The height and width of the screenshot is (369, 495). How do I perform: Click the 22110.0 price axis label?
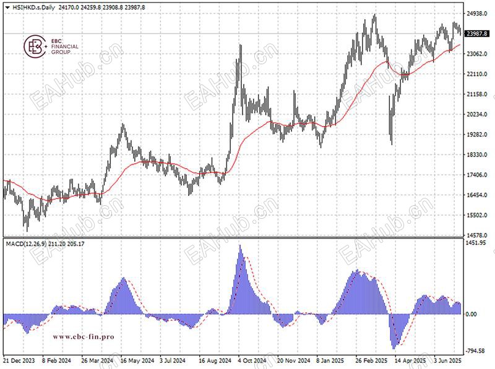click(x=477, y=74)
